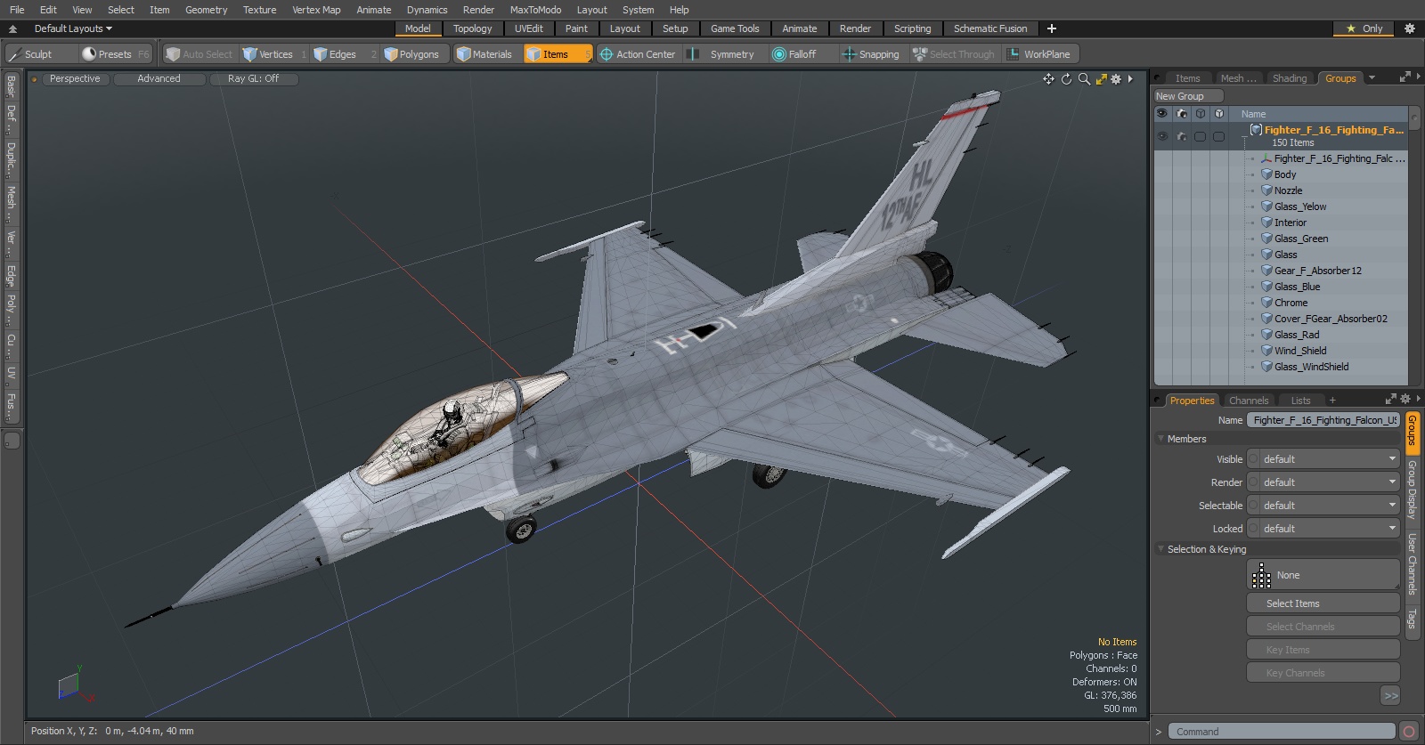This screenshot has height=745, width=1425.
Task: Toggle the render camera column for Fighter group
Action: click(1181, 136)
